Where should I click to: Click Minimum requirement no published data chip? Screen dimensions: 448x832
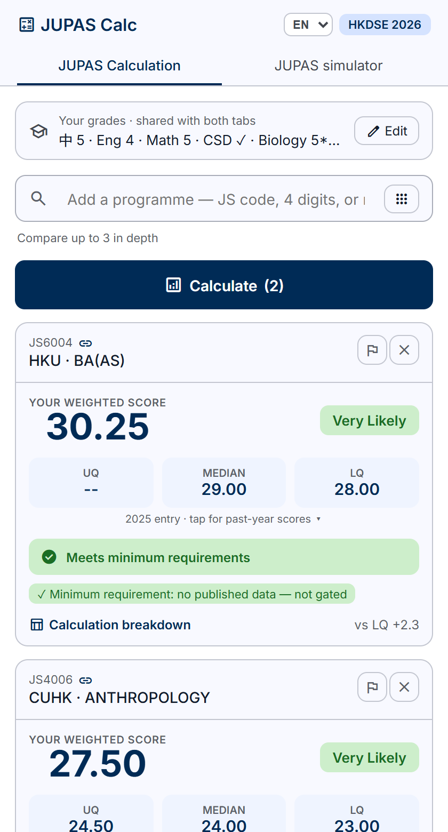(192, 594)
